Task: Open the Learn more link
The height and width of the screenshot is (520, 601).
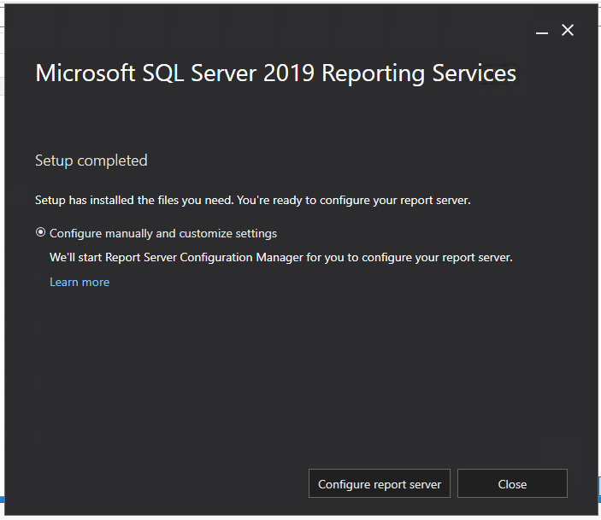Action: pos(80,283)
